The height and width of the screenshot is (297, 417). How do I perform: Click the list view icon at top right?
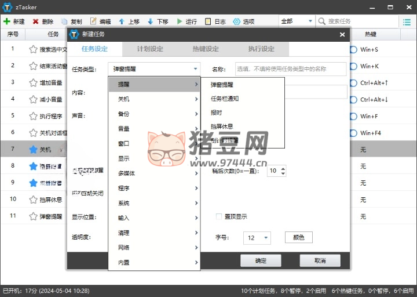tap(407, 21)
